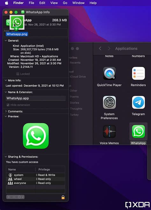The height and width of the screenshot is (210, 151).
Task: Open the Edit menu
Action: (42, 3)
